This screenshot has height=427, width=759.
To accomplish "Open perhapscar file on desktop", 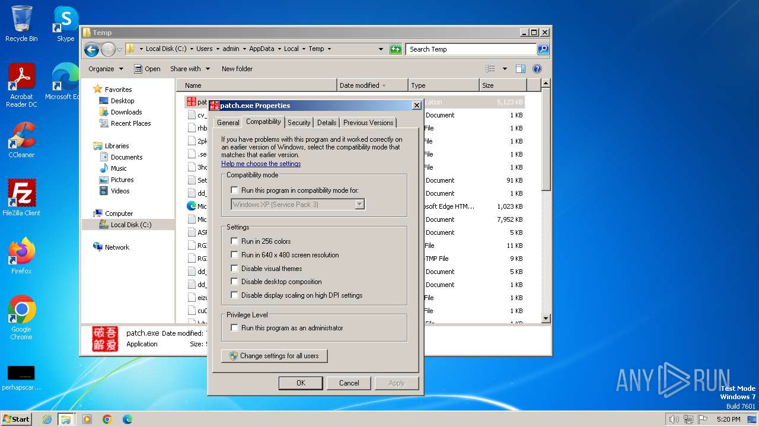I will 21,377.
